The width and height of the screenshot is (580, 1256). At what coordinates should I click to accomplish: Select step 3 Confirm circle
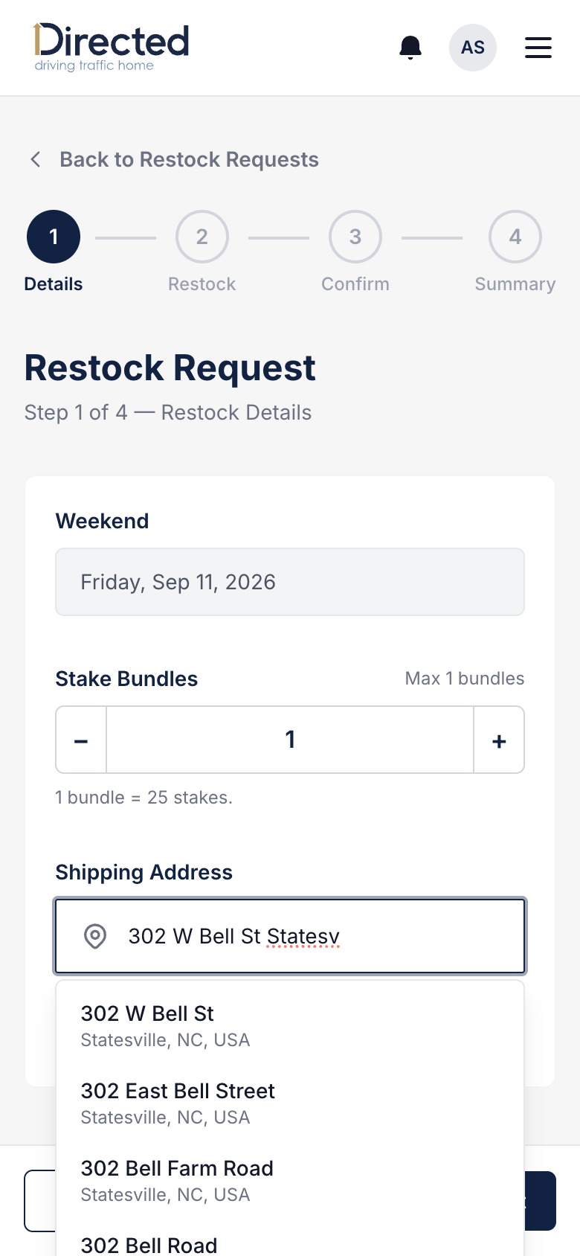tap(355, 237)
